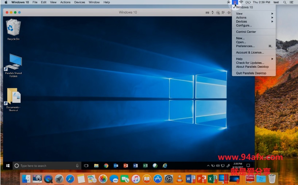This screenshot has width=298, height=185.
Task: Open QuickTime Player from the Dock
Action: [x=48, y=179]
